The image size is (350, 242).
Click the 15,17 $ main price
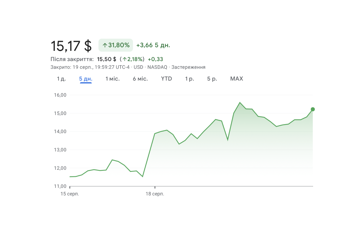(x=71, y=46)
